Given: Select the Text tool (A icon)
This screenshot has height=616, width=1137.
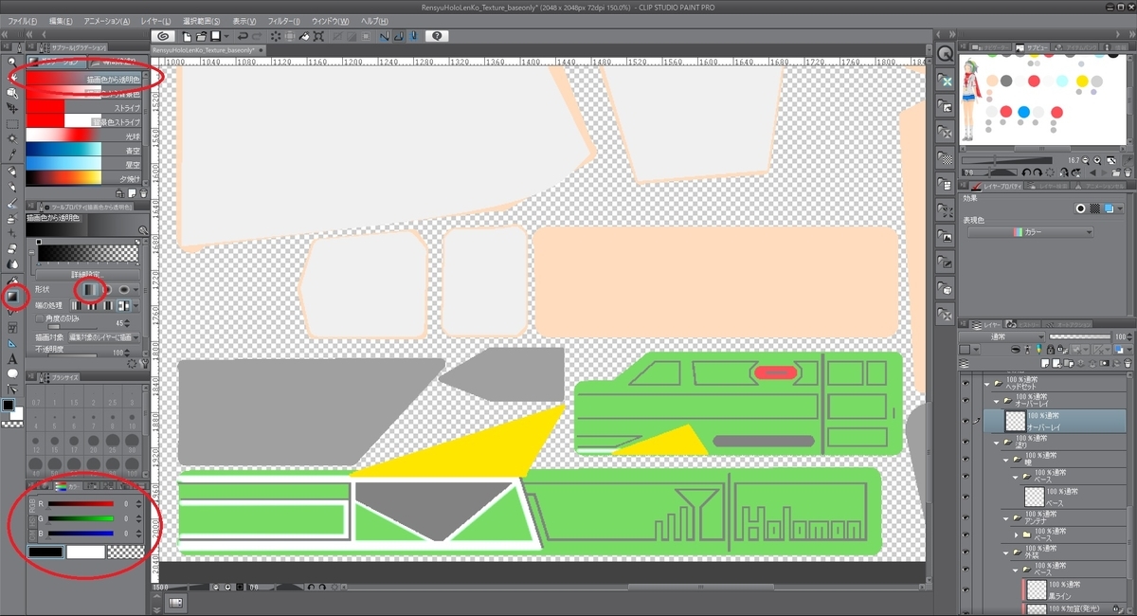Looking at the screenshot, I should [x=12, y=358].
